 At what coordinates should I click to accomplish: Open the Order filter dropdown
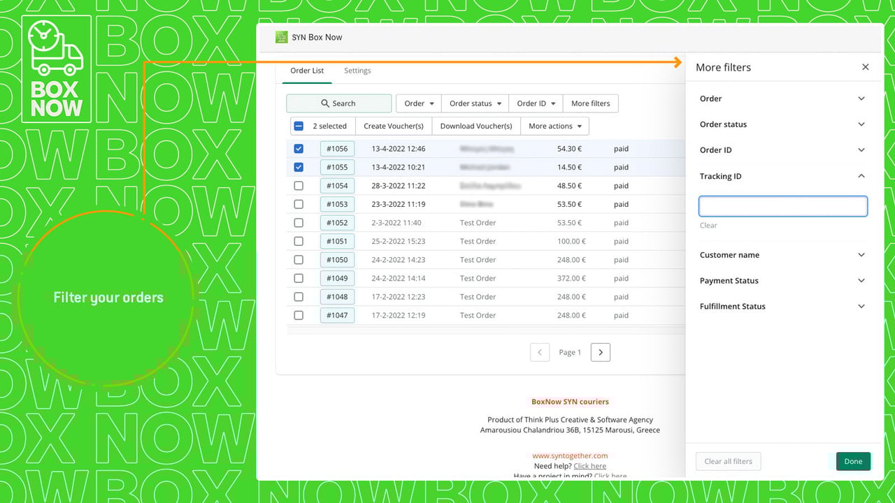(x=419, y=103)
